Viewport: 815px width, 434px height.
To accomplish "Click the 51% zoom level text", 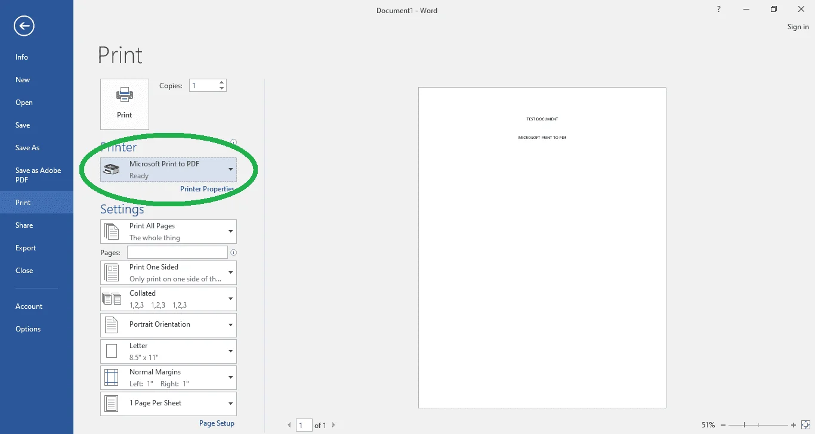I will tap(708, 425).
